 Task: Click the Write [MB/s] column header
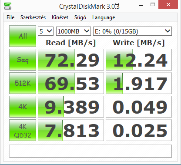point(139,43)
